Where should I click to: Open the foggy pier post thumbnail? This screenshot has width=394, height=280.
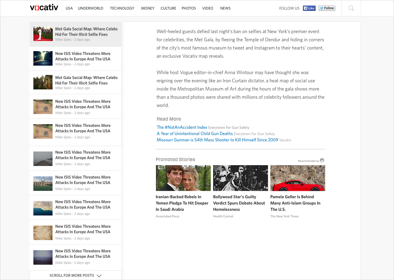pos(43,159)
